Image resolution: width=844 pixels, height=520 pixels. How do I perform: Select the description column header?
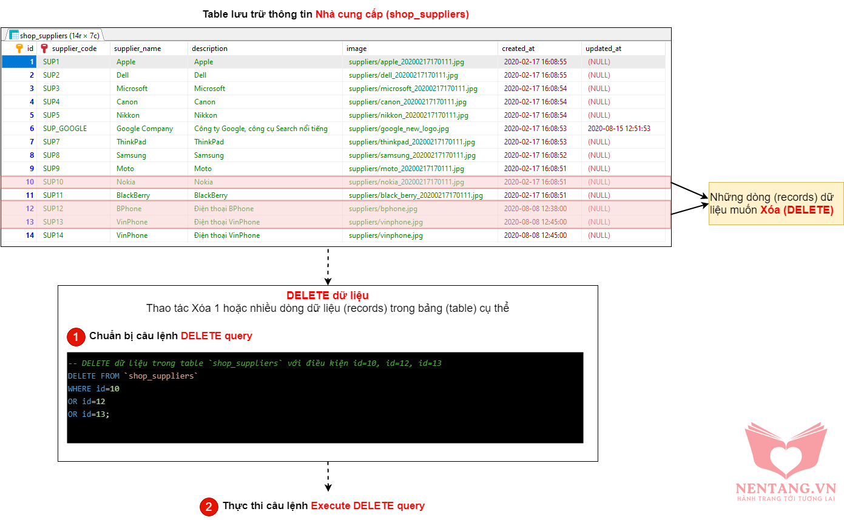[210, 49]
